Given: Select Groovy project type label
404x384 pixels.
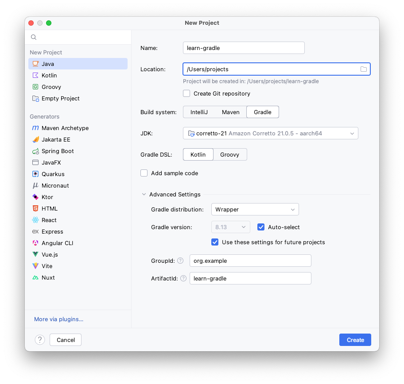Looking at the screenshot, I should 51,87.
